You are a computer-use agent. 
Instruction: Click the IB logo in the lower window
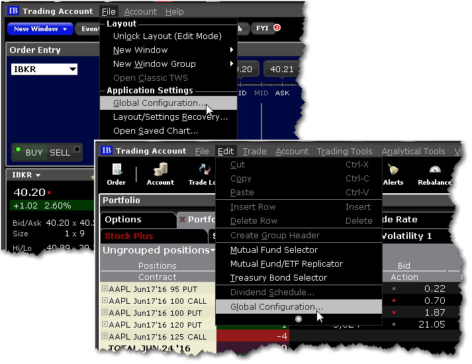point(107,150)
